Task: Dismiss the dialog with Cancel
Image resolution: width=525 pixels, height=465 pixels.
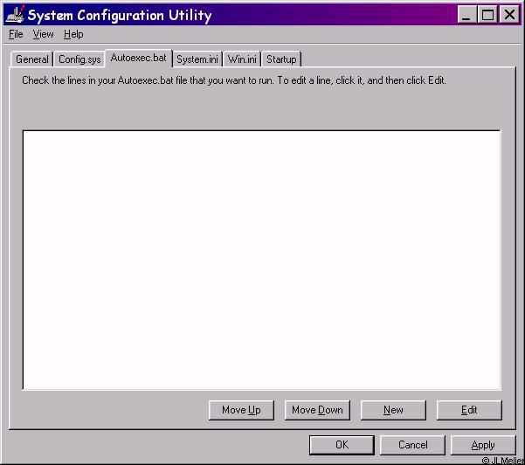Action: [x=413, y=445]
